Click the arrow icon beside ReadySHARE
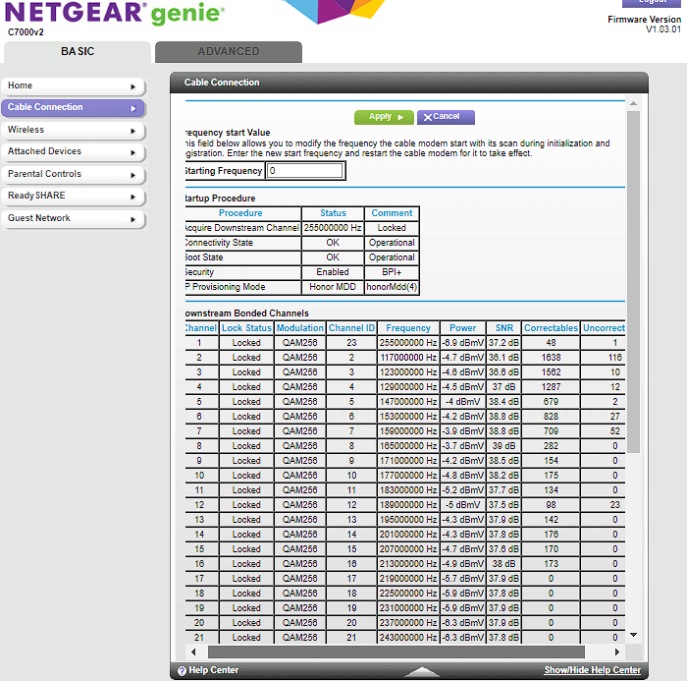Screen dimensions: 687x681 (132, 197)
